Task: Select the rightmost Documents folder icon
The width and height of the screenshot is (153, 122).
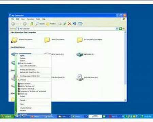Action: pyautogui.click(x=80, y=40)
